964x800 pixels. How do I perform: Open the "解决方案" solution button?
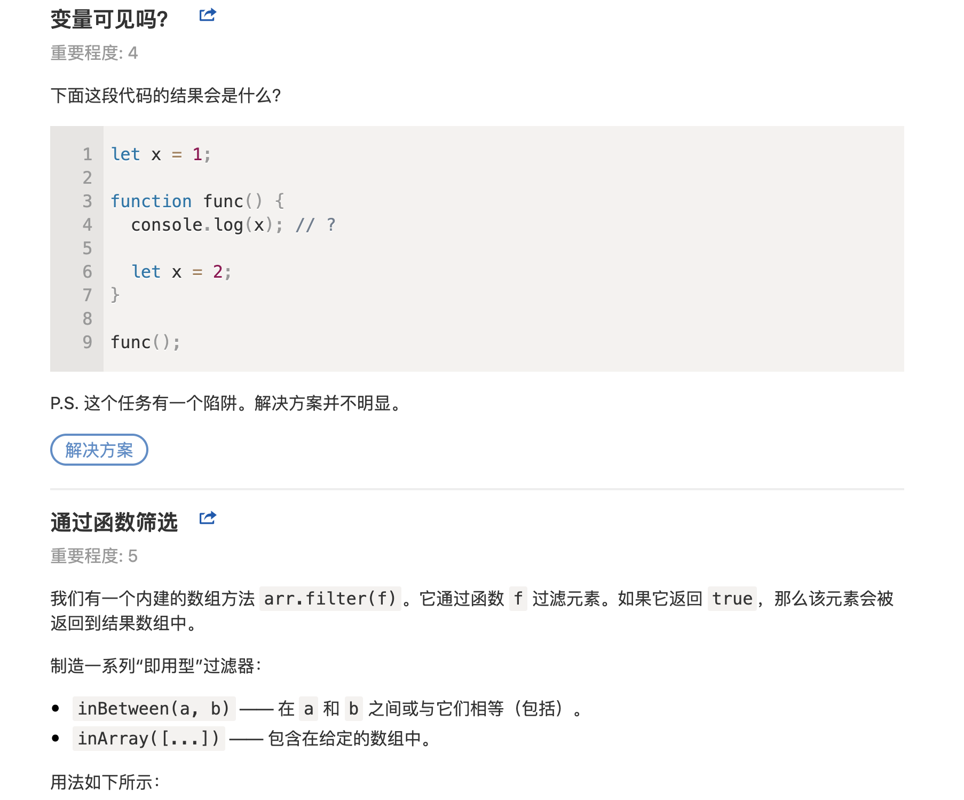tap(99, 450)
